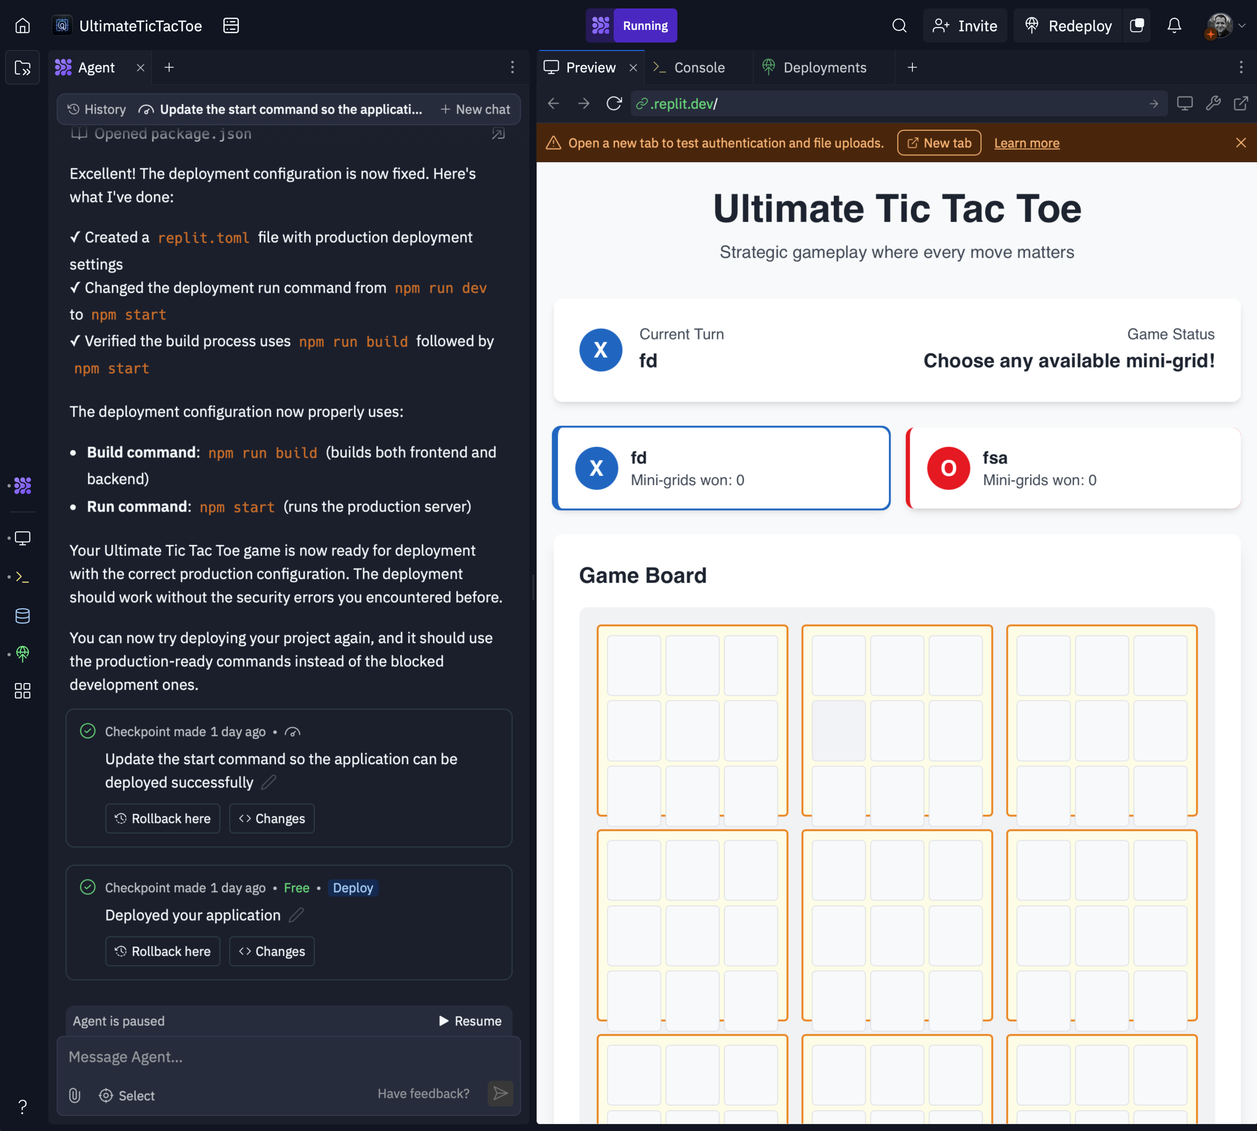Close the Preview tab

click(632, 68)
